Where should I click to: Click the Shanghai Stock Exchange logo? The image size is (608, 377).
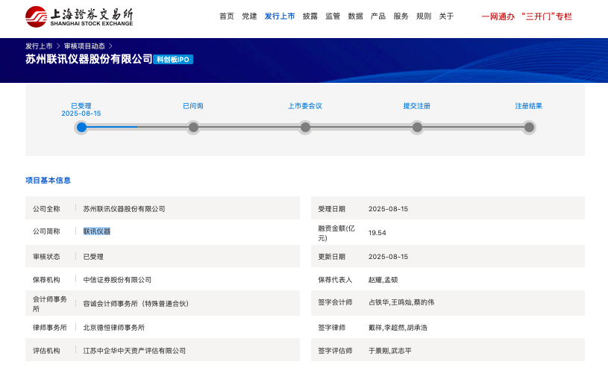click(79, 16)
